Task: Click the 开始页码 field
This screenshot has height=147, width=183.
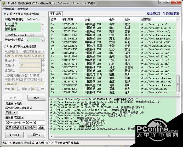Action: [x=30, y=60]
